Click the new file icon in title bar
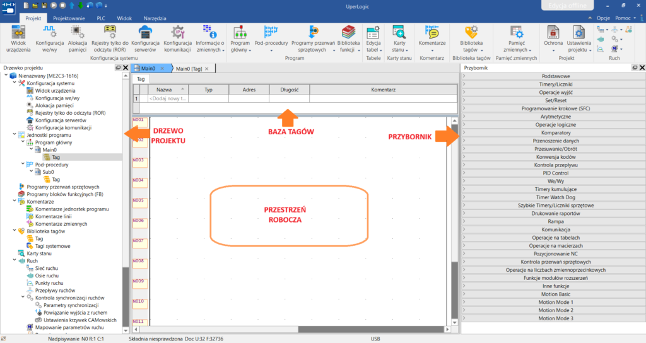This screenshot has width=646, height=343. coord(26,5)
